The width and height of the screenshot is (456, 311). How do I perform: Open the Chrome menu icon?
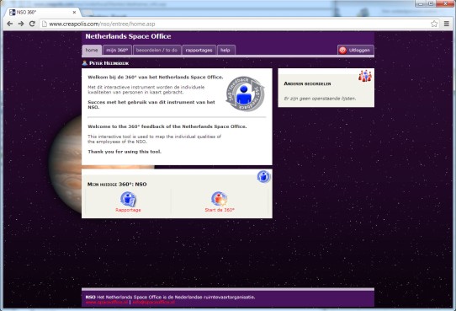[x=447, y=24]
